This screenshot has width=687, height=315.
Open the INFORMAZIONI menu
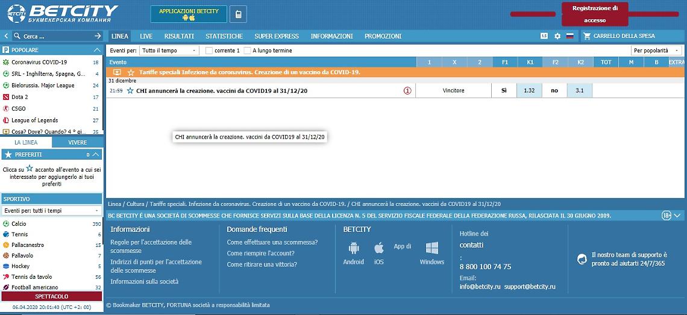(x=331, y=36)
